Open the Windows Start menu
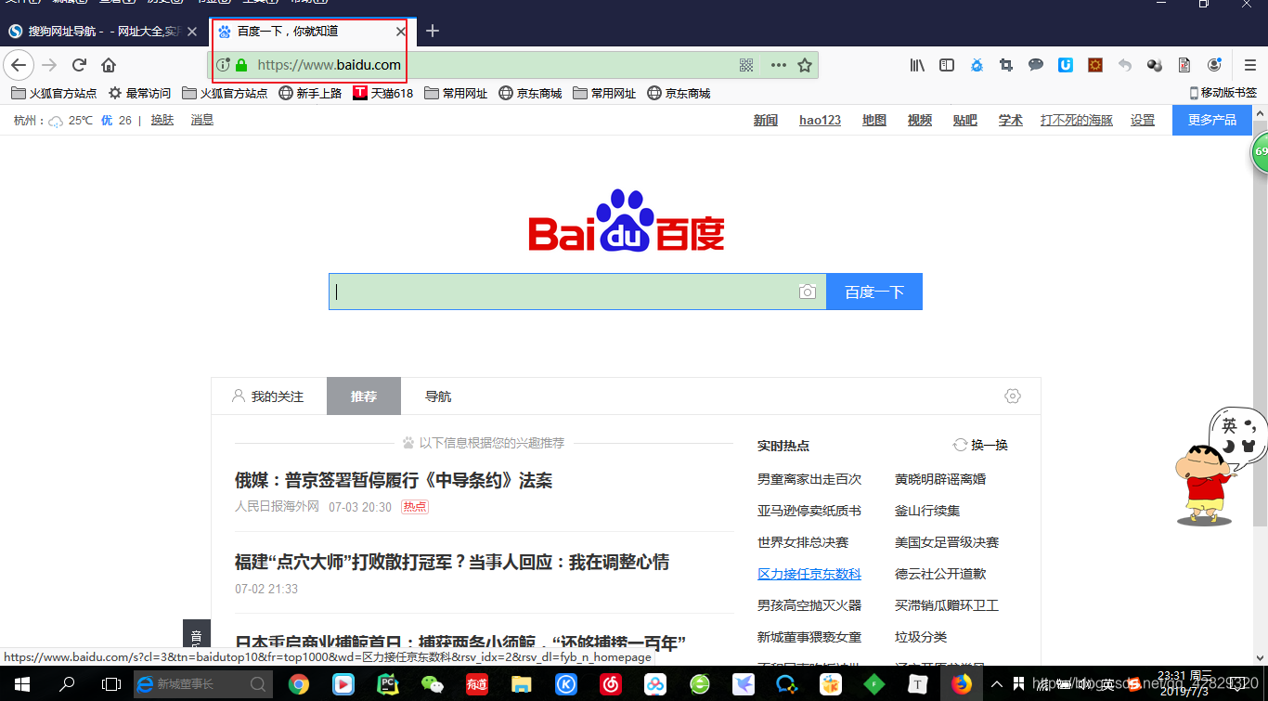The height and width of the screenshot is (701, 1268). [22, 684]
